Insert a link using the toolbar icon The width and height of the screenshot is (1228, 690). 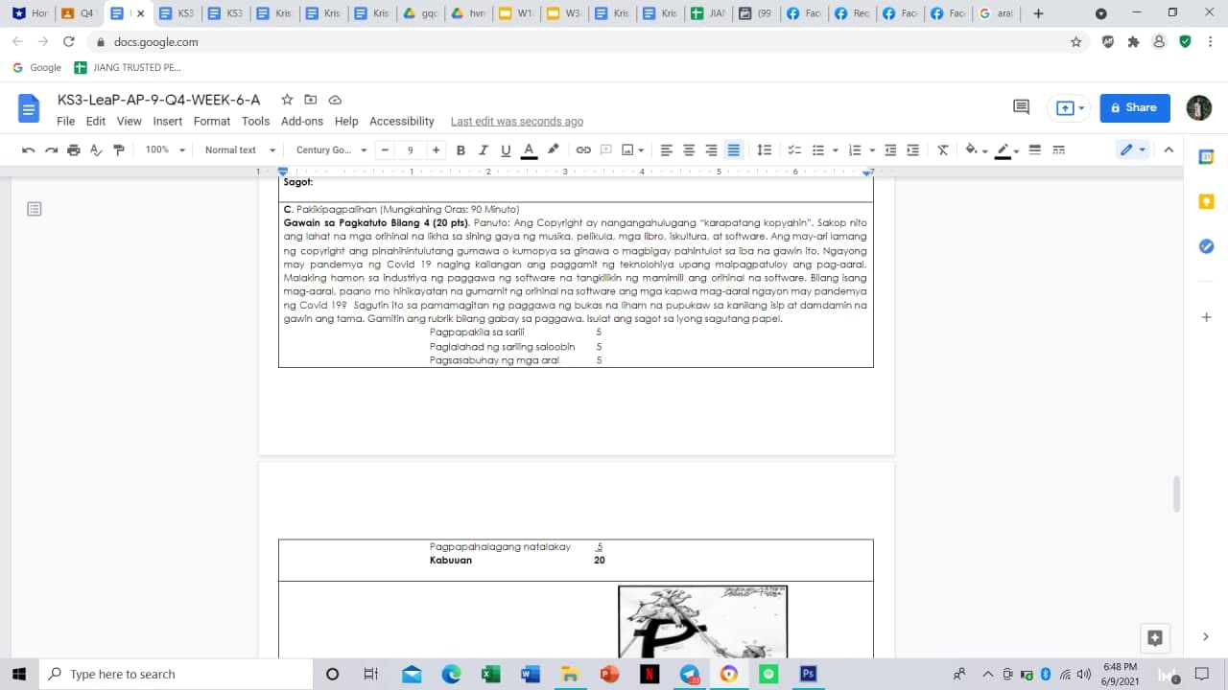click(x=583, y=149)
